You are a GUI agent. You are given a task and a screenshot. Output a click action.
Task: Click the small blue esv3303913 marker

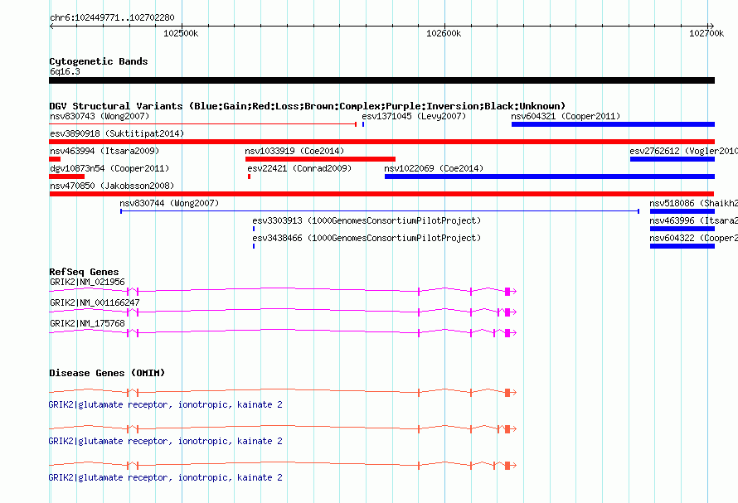coord(254,229)
